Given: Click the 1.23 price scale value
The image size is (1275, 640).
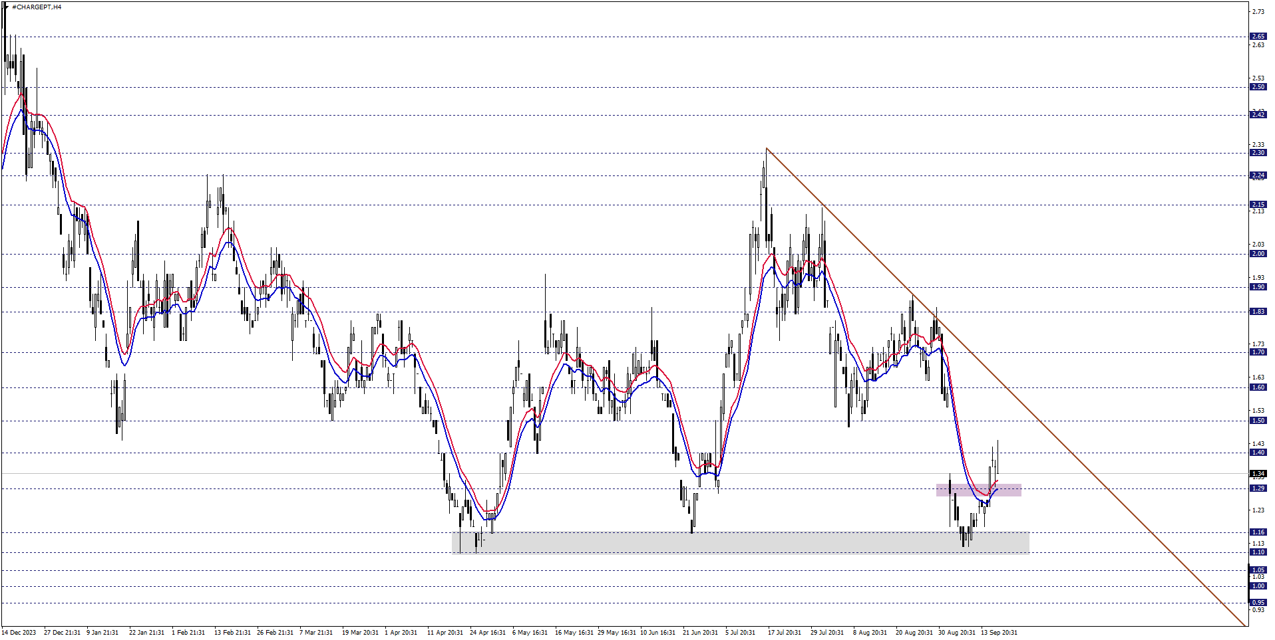Looking at the screenshot, I should tap(1258, 510).
